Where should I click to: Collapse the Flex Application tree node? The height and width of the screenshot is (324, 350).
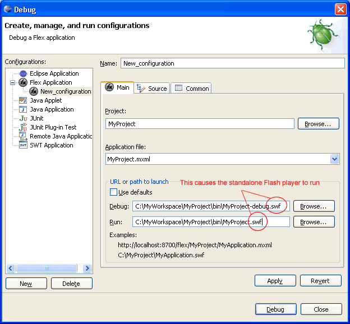coord(12,82)
